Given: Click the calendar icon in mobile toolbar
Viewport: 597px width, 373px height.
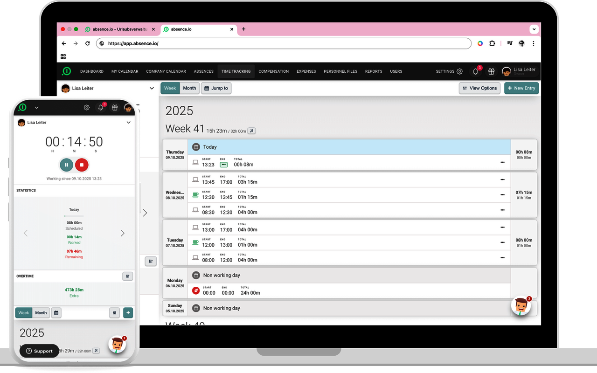Looking at the screenshot, I should [56, 313].
